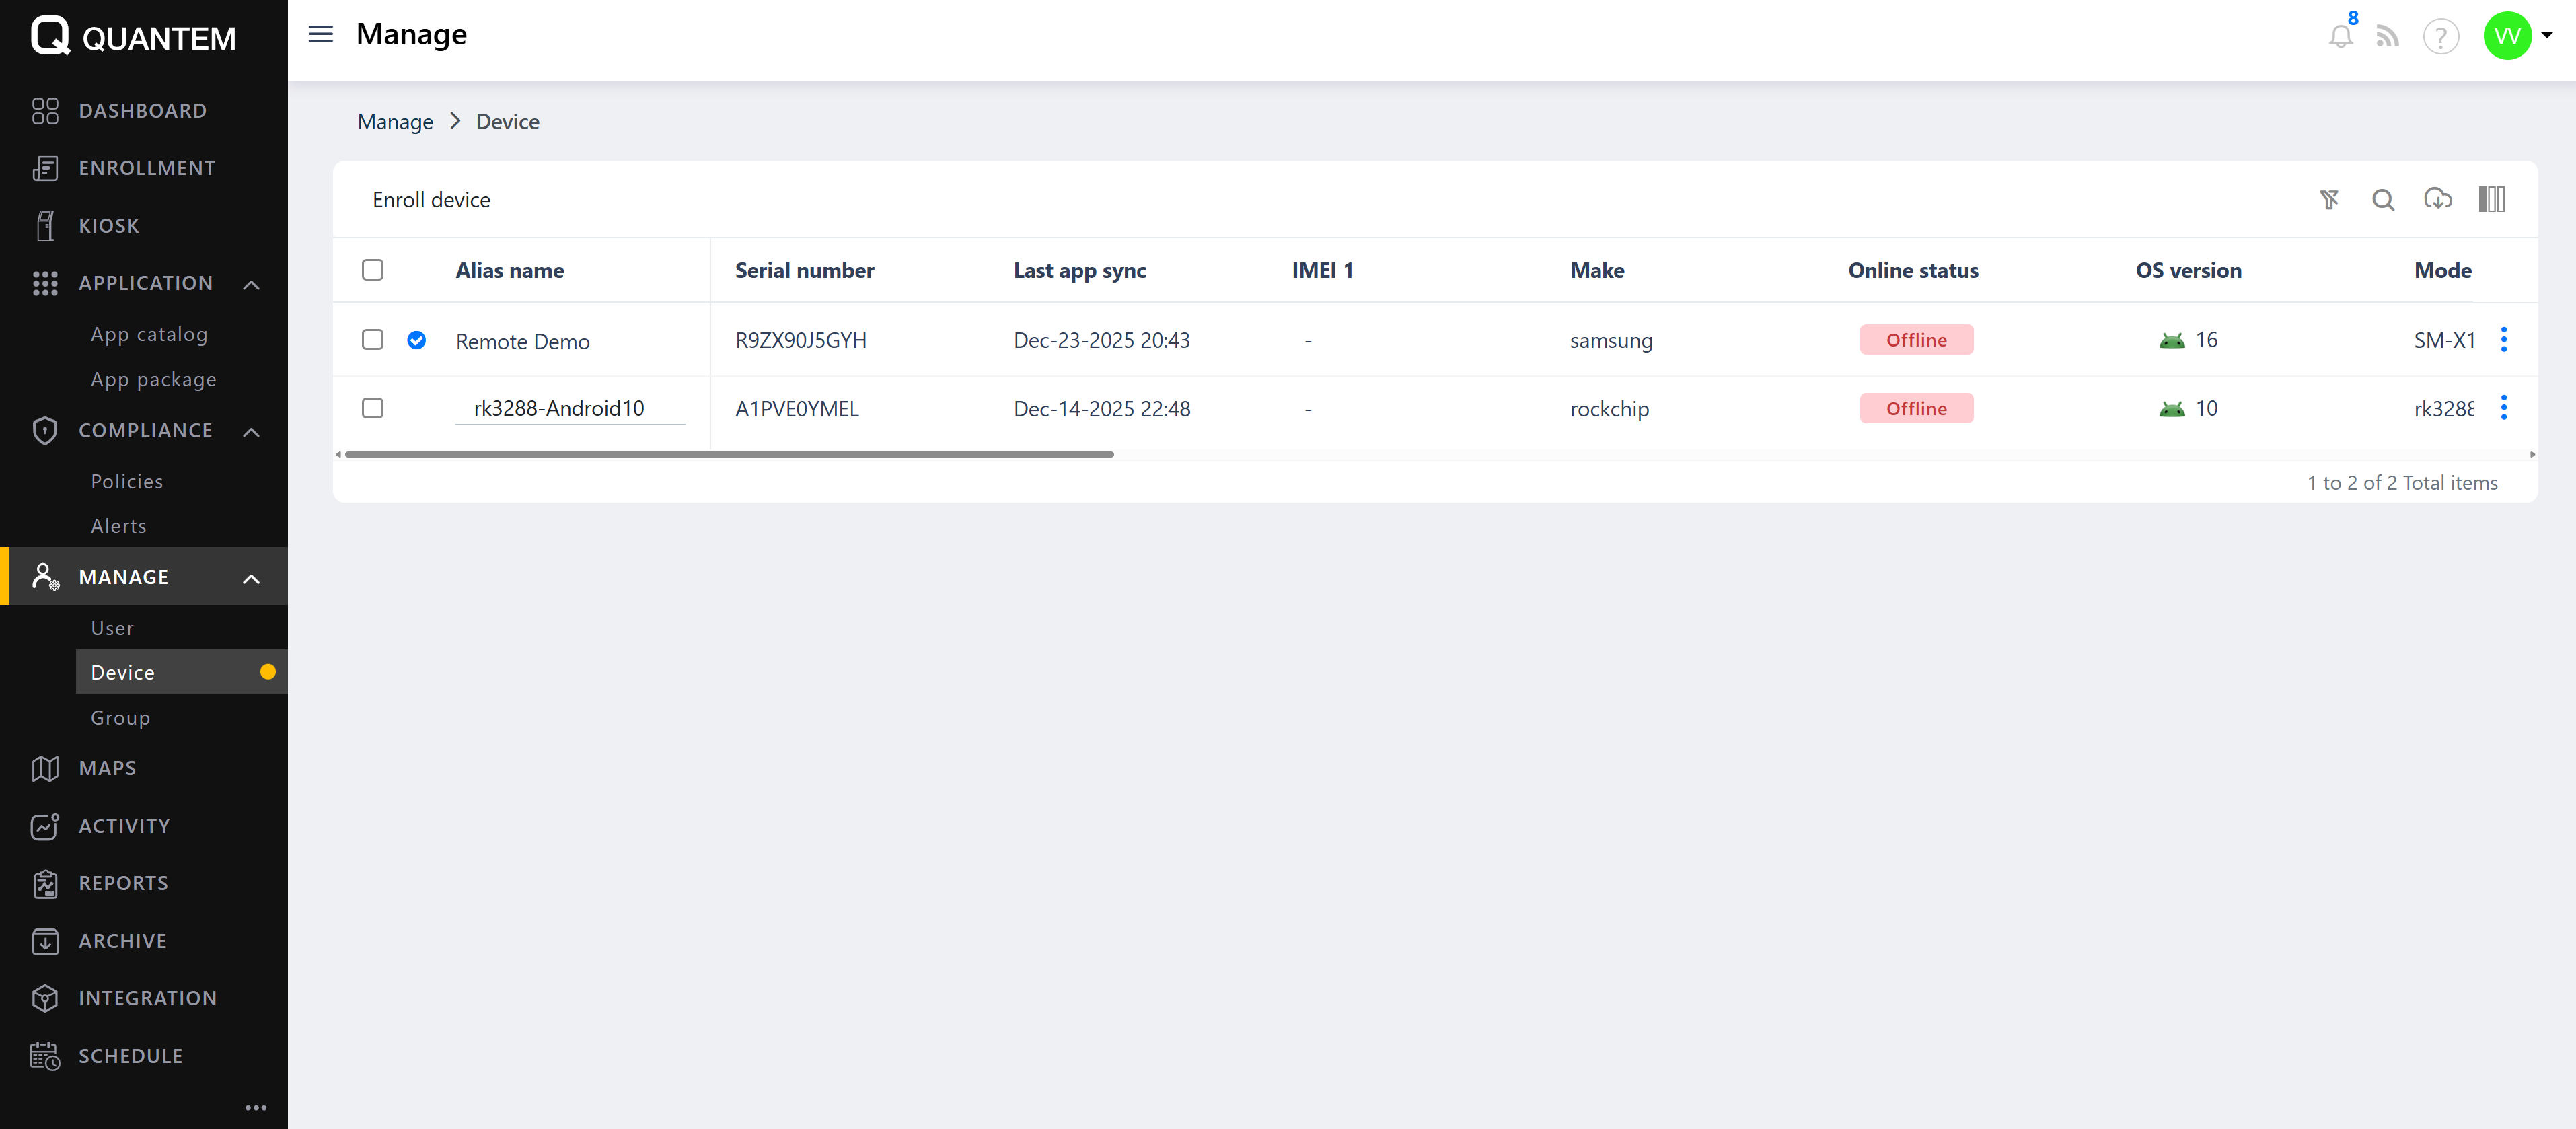This screenshot has width=2576, height=1129.
Task: Toggle the hamburger sidebar menu
Action: point(320,34)
